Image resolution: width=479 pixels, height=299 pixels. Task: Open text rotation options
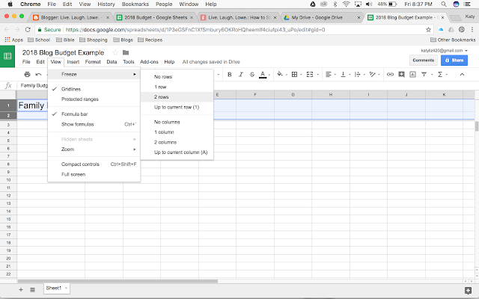point(372,74)
